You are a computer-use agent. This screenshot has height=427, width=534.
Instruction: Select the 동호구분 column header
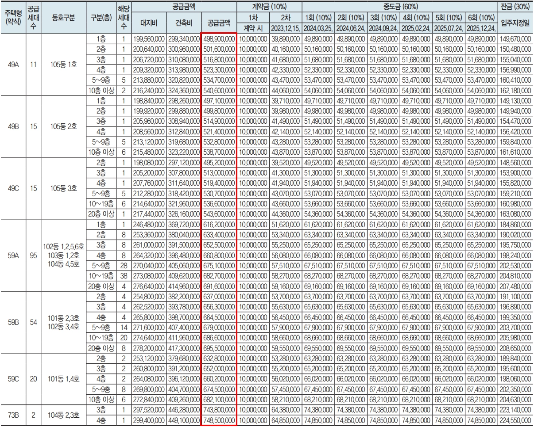64,18
